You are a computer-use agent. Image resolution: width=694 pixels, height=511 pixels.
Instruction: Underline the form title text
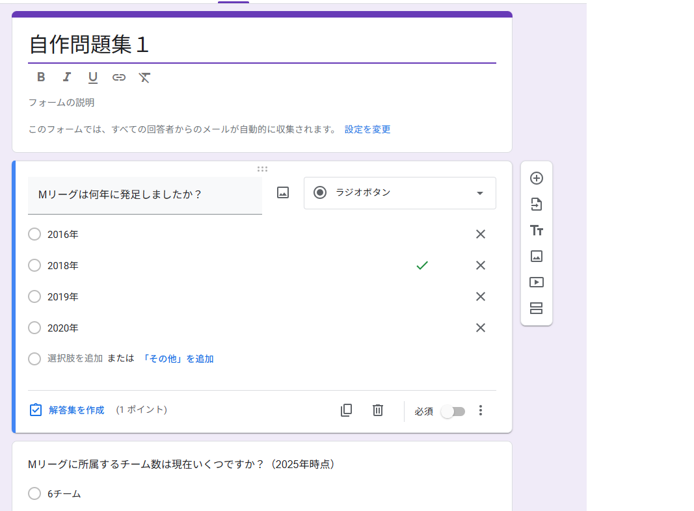pos(92,77)
